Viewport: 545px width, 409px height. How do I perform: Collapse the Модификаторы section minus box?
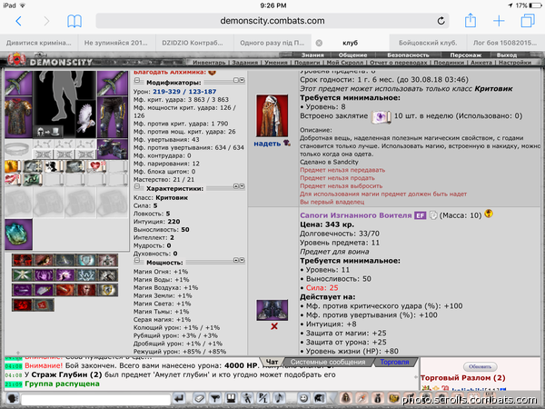point(137,81)
